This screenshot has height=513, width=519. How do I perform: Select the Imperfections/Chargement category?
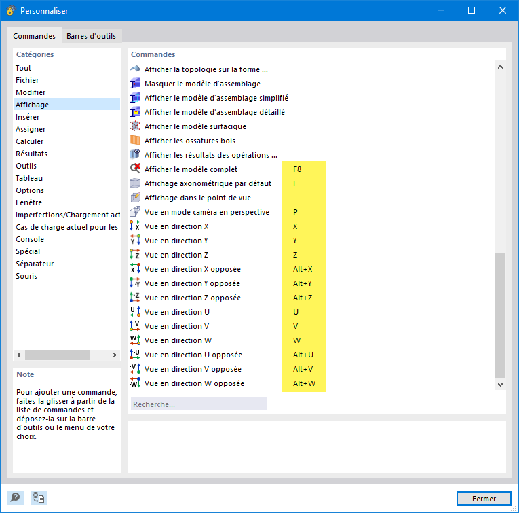[66, 215]
